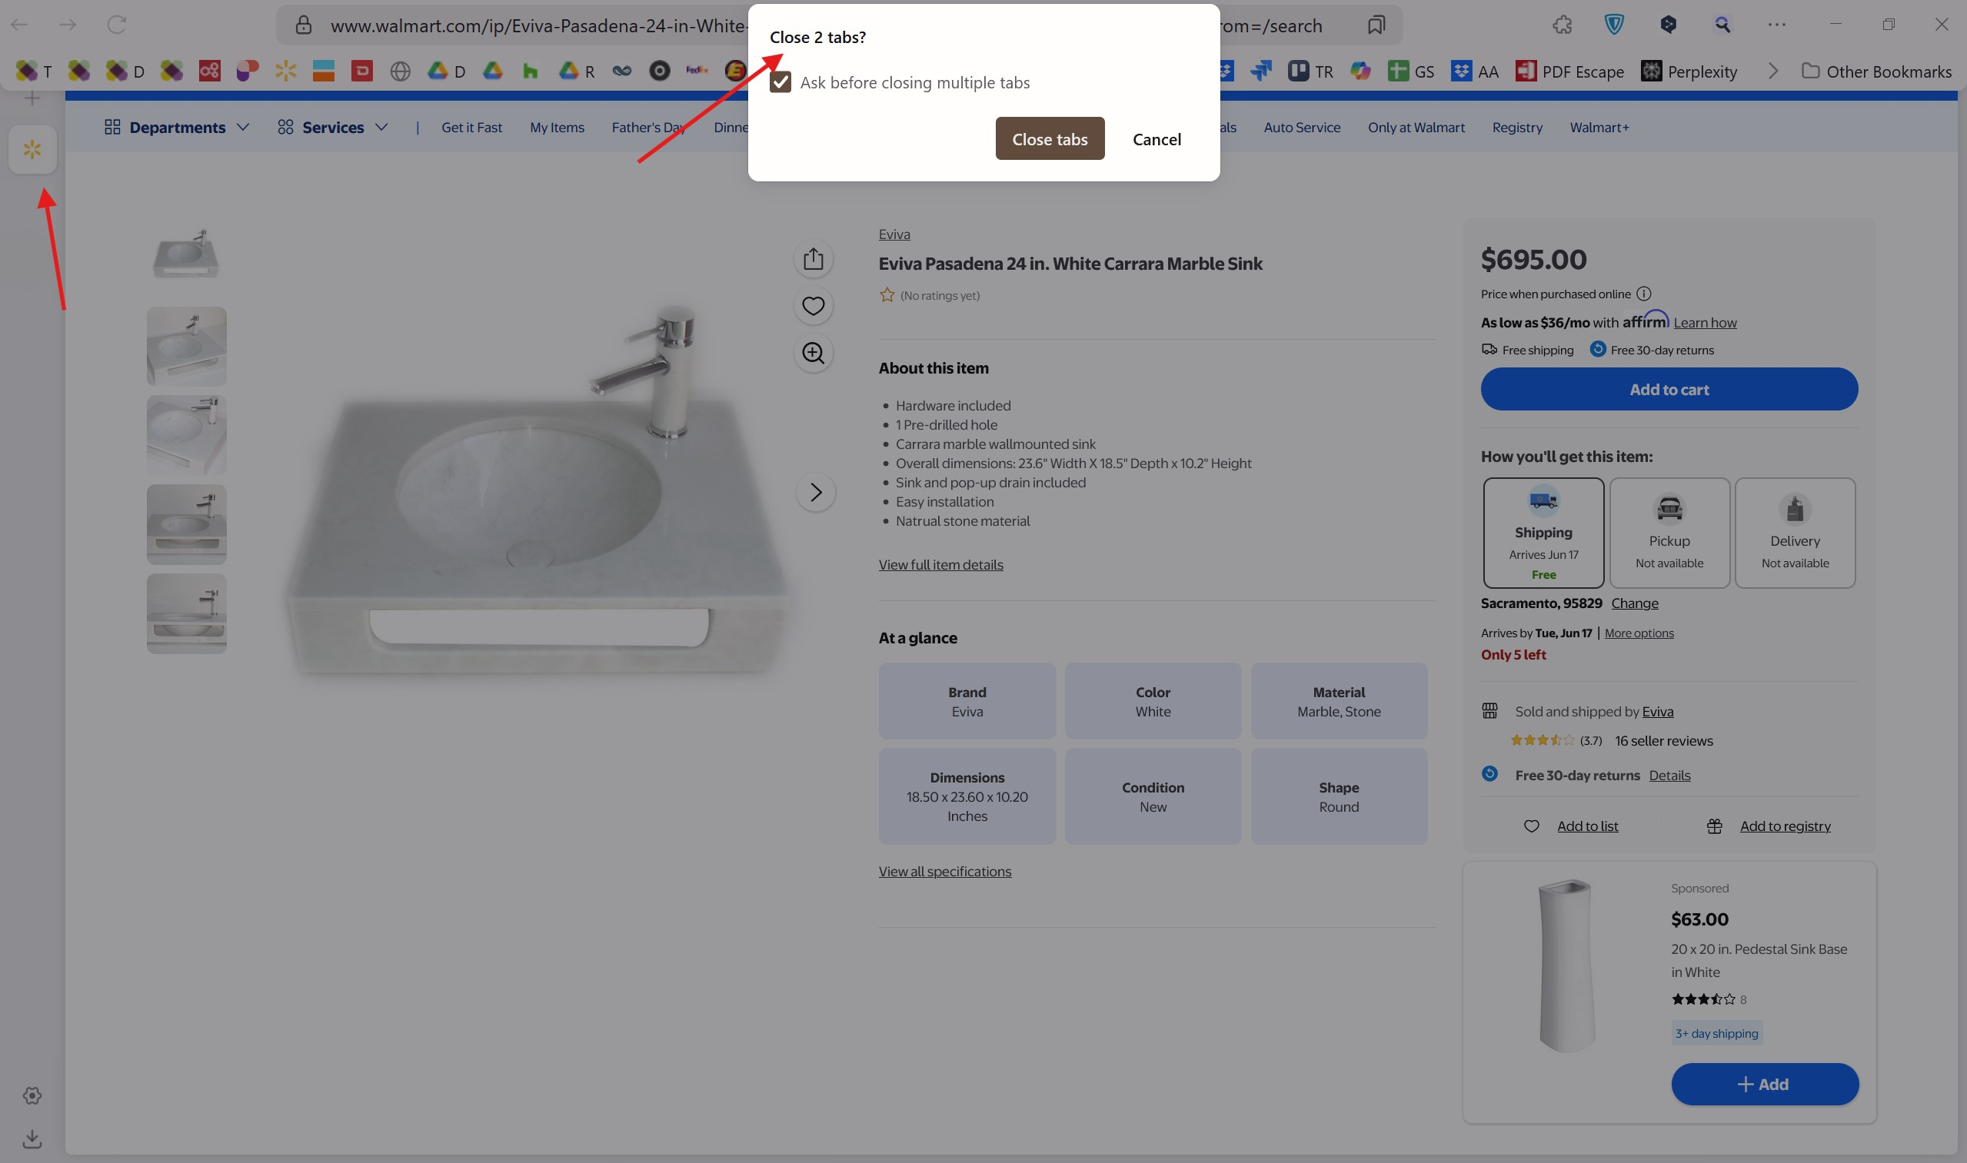
Task: Open Walmart+ menu link
Action: coord(1599,127)
